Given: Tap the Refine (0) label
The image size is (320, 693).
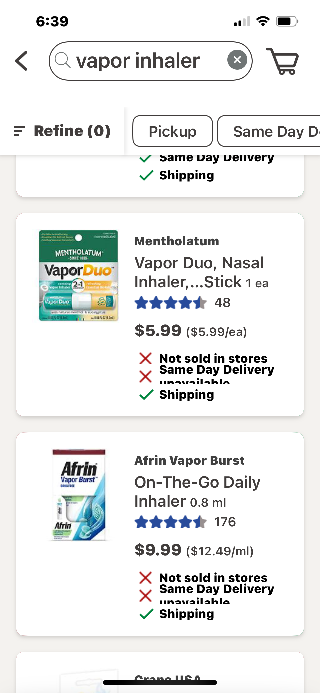Looking at the screenshot, I should tap(72, 131).
